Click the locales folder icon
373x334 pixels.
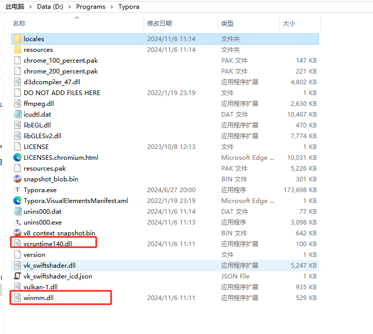coord(17,39)
